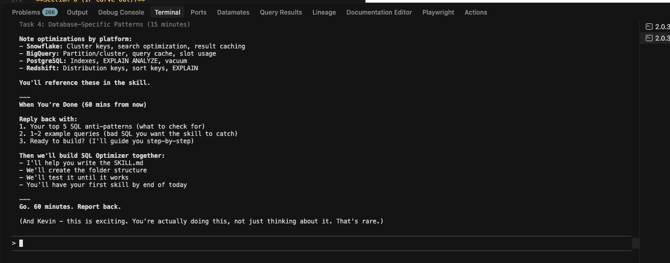Click the 'Redshift:' distribution keys line
The image size is (670, 263).
tap(109, 68)
